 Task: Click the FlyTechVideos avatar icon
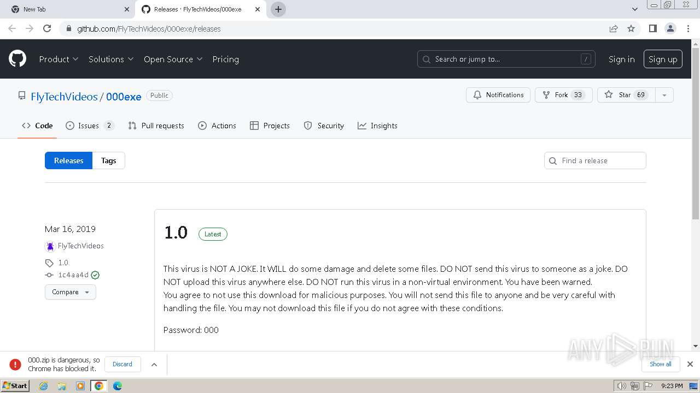(50, 246)
